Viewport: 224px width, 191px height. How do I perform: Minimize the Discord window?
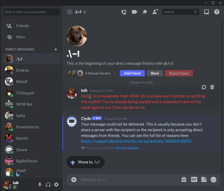tap(206, 3)
